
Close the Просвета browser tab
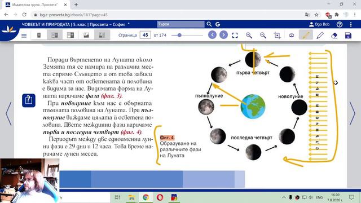point(65,5)
